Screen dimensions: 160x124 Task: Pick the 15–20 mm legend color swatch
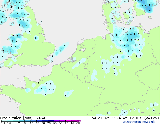point(39,121)
